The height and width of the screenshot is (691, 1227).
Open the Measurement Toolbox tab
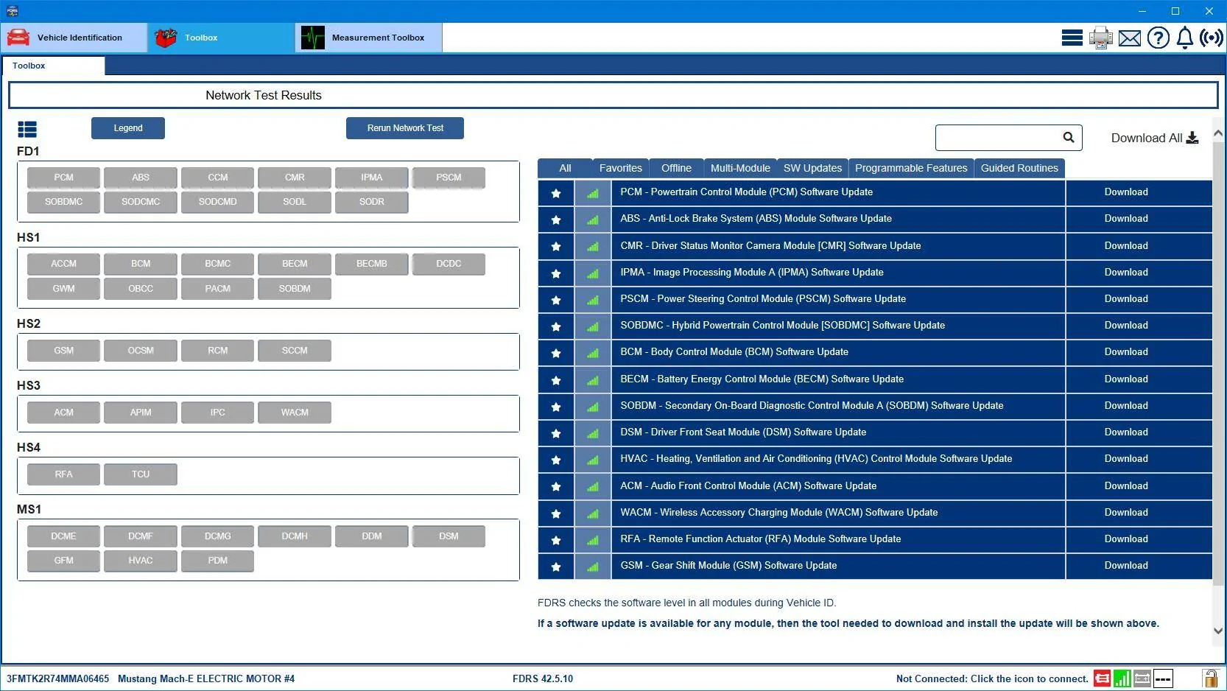369,38
